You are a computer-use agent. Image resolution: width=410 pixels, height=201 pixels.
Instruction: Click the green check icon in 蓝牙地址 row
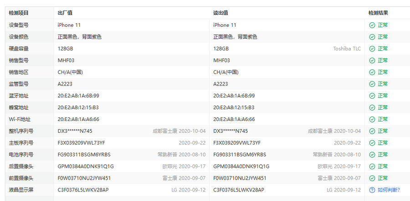372,96
